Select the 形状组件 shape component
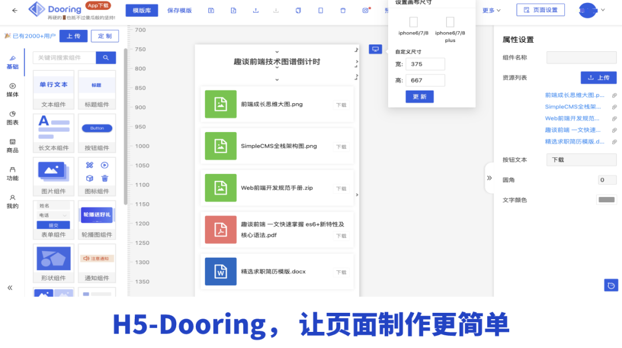 (54, 263)
